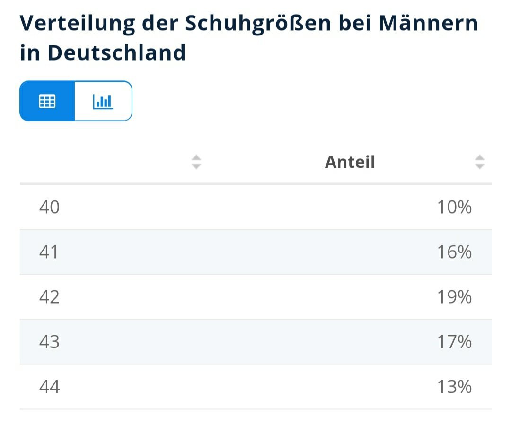Select the shoe size 43 cell
This screenshot has height=425, width=511.
[49, 342]
